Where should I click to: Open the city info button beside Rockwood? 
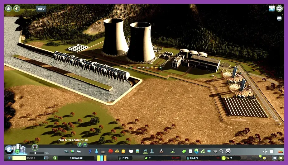[x=55, y=158]
